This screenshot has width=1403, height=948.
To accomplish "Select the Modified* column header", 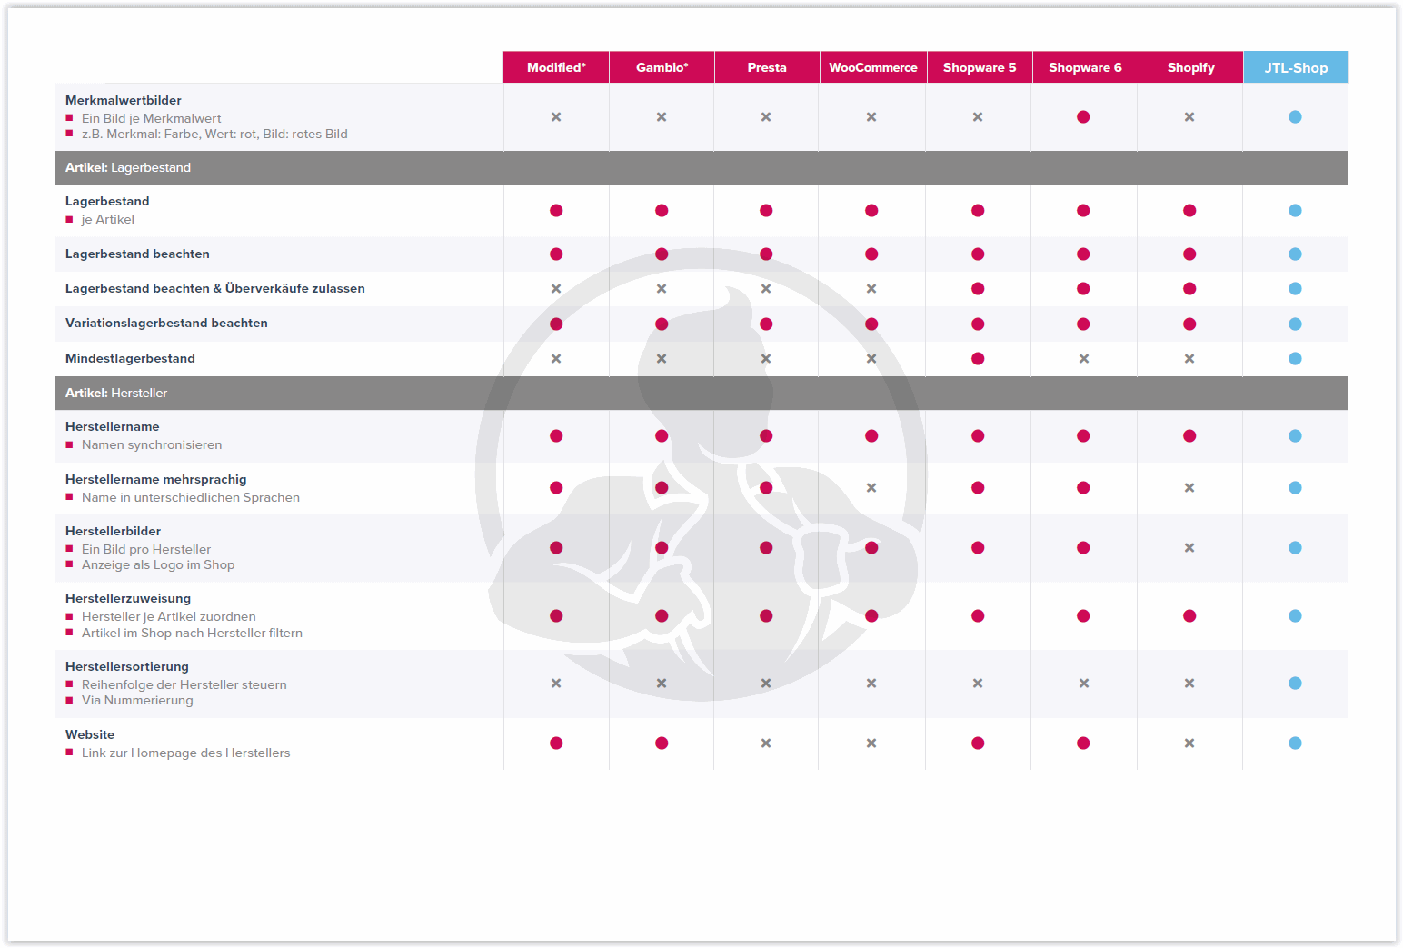I will (x=556, y=67).
